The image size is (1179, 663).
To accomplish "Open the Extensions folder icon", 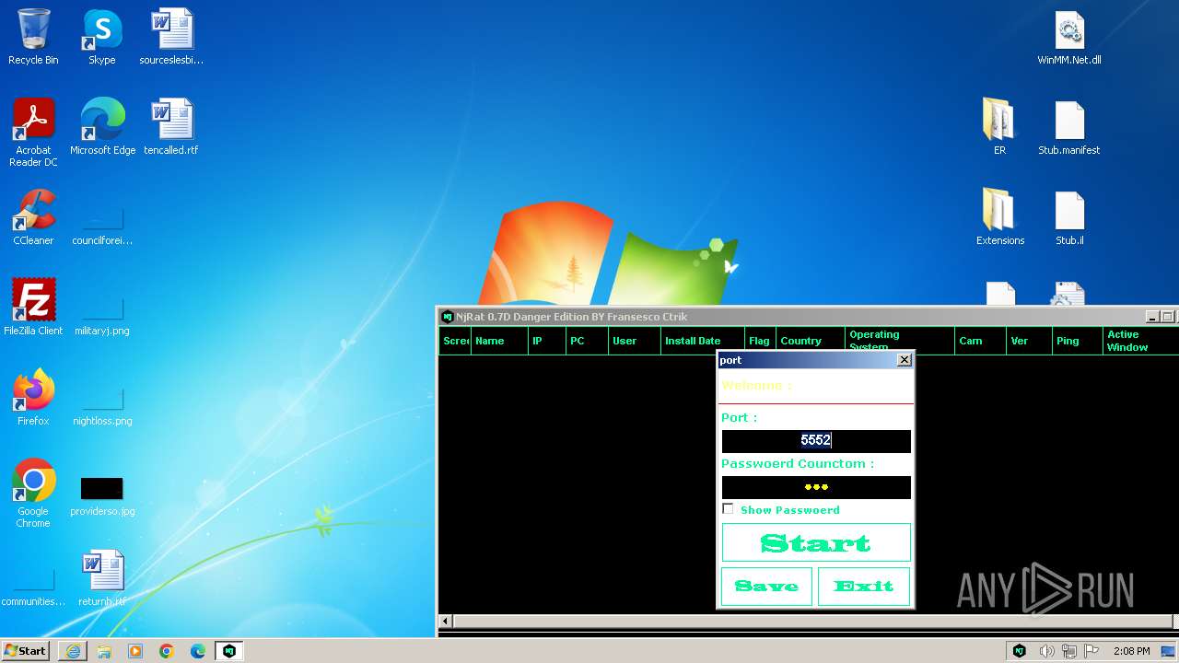I will 999,217.
